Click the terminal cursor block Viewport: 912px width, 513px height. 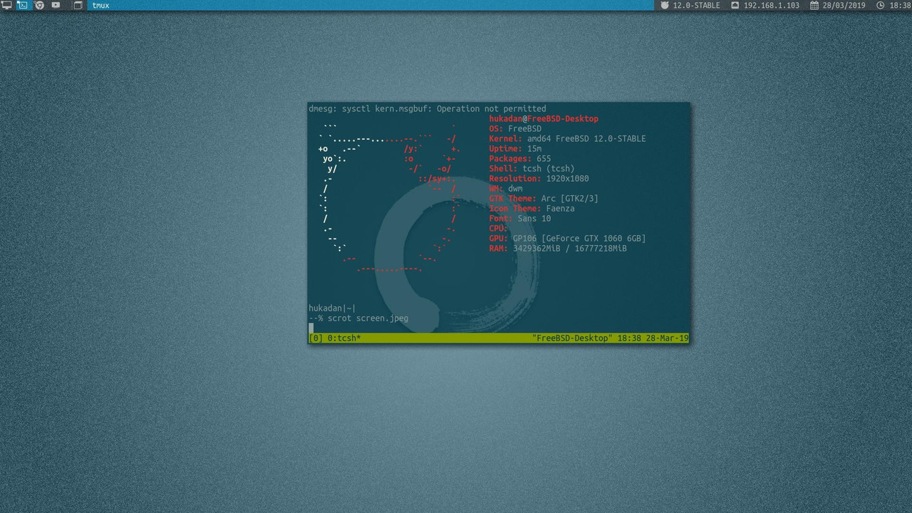pos(311,328)
